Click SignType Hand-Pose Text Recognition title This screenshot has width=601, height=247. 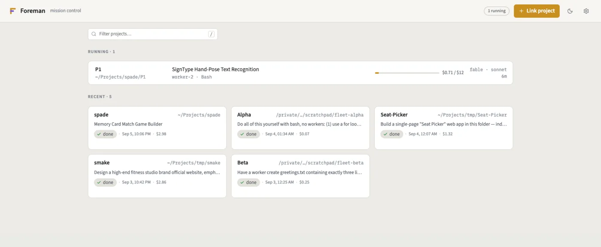[216, 69]
